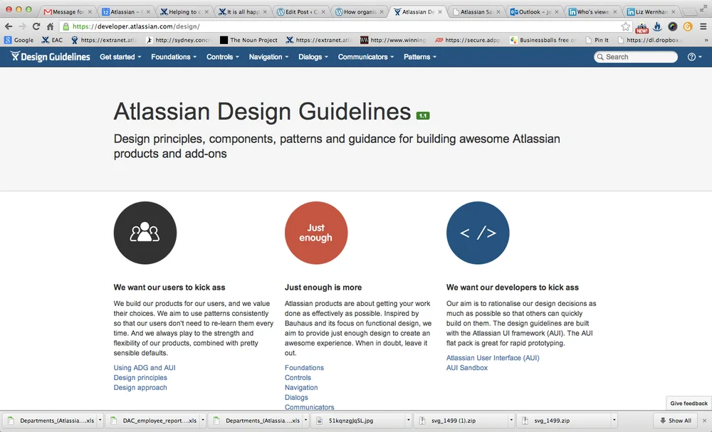
Task: Open the Using ADG and AUI link
Action: pos(145,367)
